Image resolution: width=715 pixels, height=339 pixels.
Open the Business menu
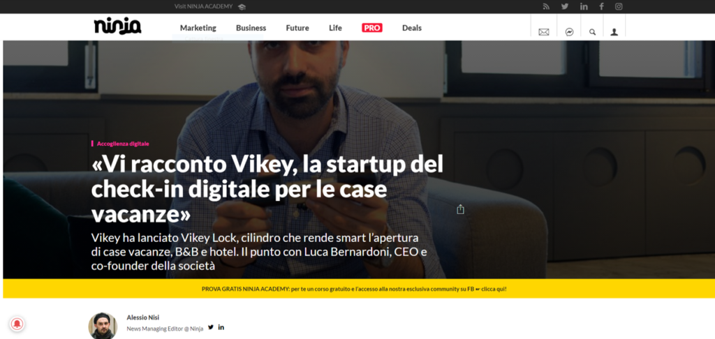(x=251, y=28)
